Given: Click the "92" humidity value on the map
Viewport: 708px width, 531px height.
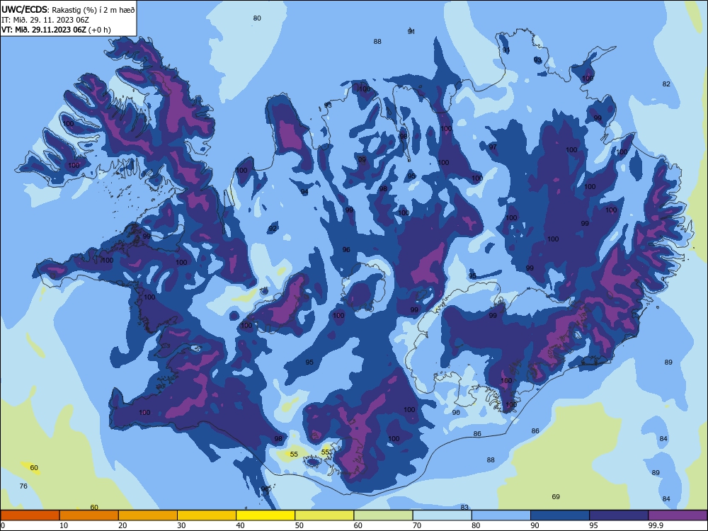Looking at the screenshot, I should [x=273, y=229].
